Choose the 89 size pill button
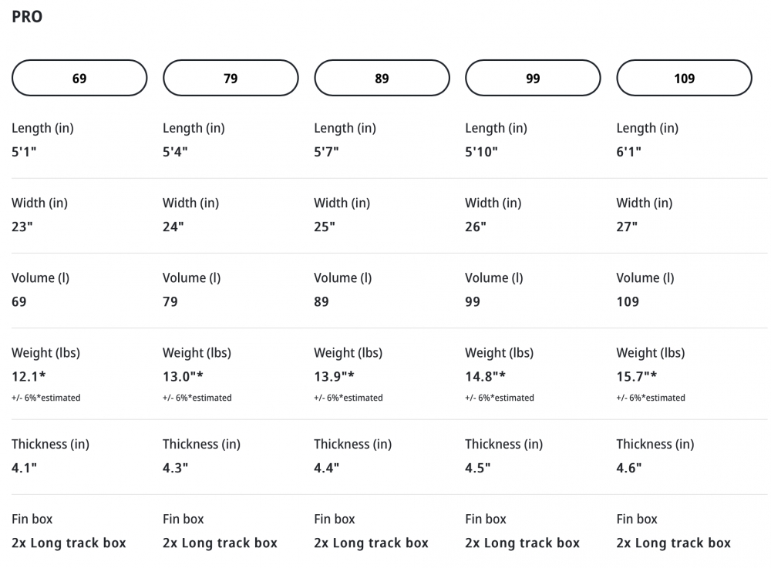771x568 pixels. [382, 78]
